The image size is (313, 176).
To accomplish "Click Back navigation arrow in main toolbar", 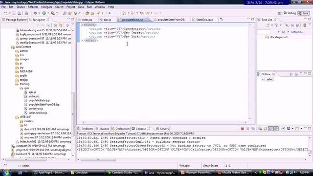I will click(x=147, y=13).
